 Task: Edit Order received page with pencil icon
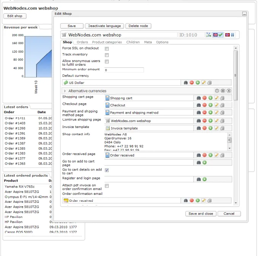(x=216, y=155)
